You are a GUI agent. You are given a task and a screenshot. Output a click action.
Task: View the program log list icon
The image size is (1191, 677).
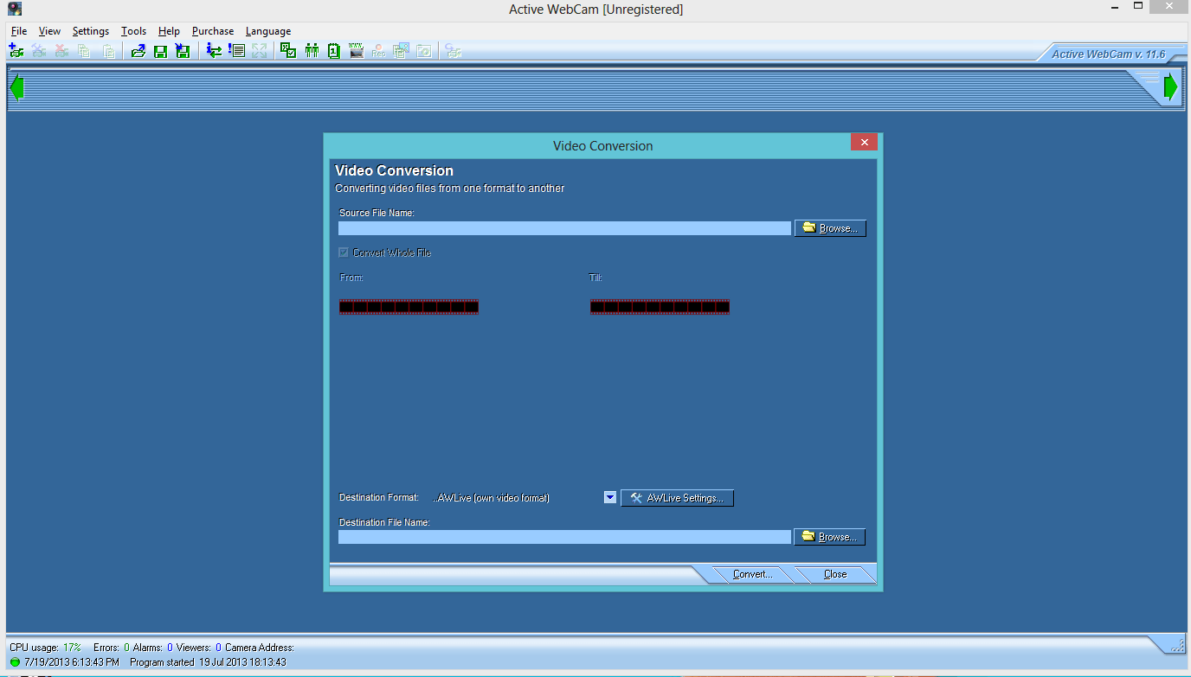[x=235, y=50]
